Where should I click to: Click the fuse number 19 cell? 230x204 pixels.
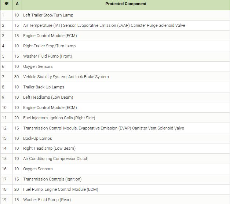coord(4,200)
